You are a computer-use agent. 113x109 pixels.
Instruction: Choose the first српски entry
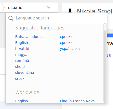point(66,37)
